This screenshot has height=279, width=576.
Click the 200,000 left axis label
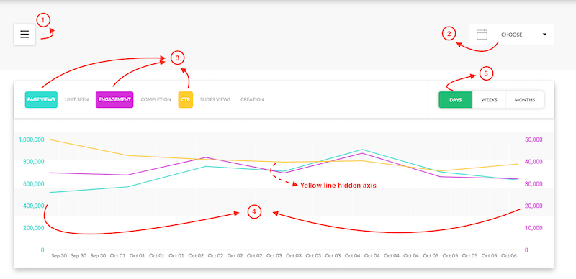pyautogui.click(x=34, y=228)
